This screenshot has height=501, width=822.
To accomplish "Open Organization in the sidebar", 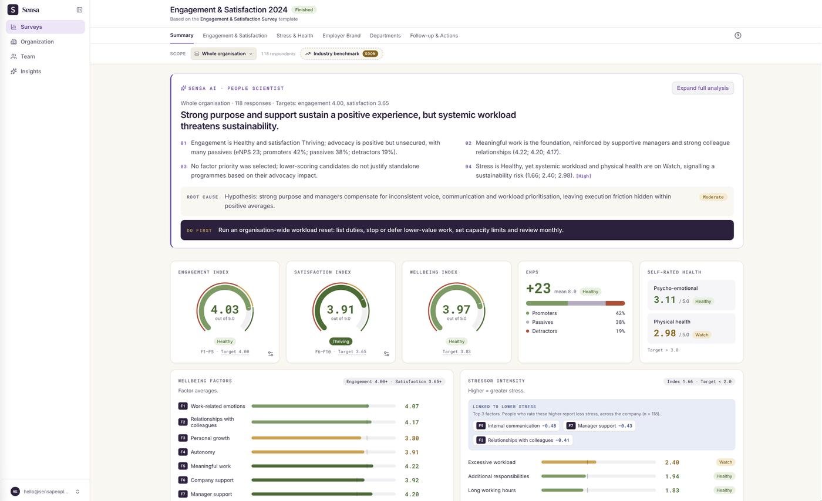I will (x=45, y=42).
